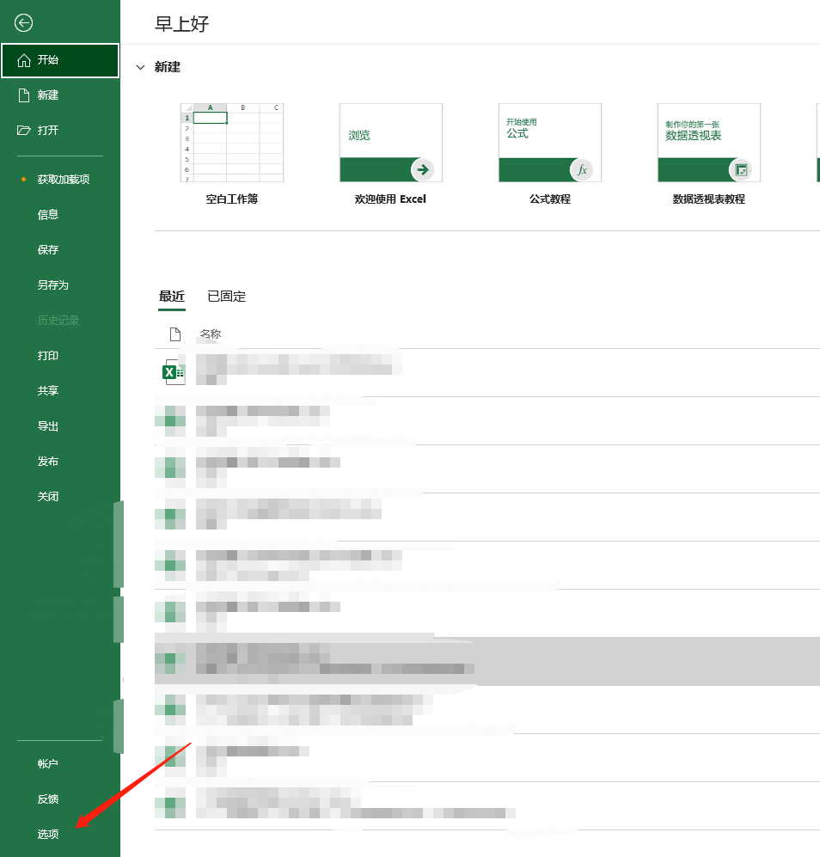Image resolution: width=820 pixels, height=857 pixels.
Task: Click 反馈 in the sidebar
Action: click(47, 799)
